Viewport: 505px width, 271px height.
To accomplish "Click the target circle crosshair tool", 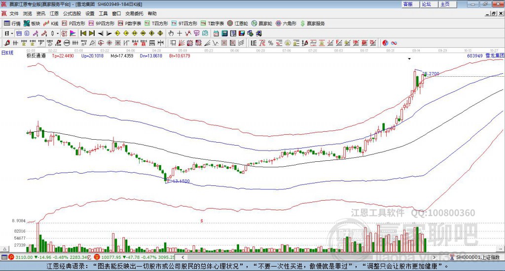I will (101, 43).
